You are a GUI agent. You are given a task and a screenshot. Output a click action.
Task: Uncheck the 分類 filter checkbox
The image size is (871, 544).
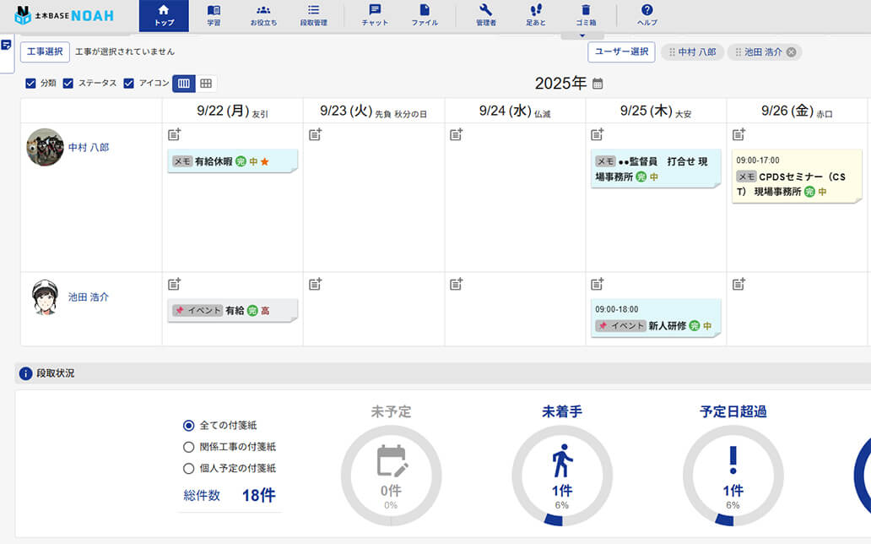click(x=31, y=84)
